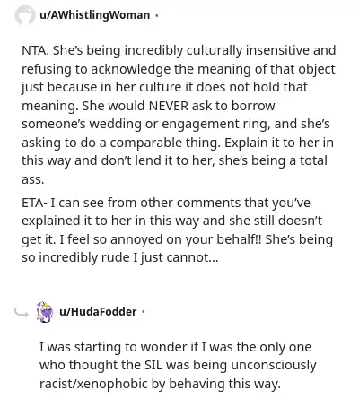This screenshot has width=359, height=416.
Task: Click the phrase 'annoyed on your behalf!!'
Action: pyautogui.click(x=186, y=240)
